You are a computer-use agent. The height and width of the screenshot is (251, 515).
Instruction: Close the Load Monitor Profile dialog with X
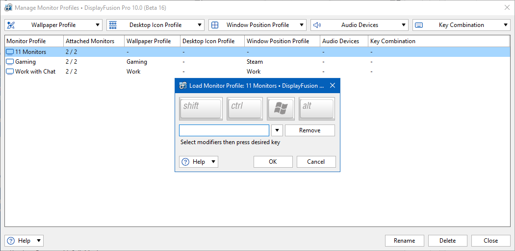click(333, 86)
